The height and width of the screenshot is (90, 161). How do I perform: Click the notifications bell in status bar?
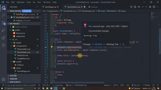pos(158,85)
